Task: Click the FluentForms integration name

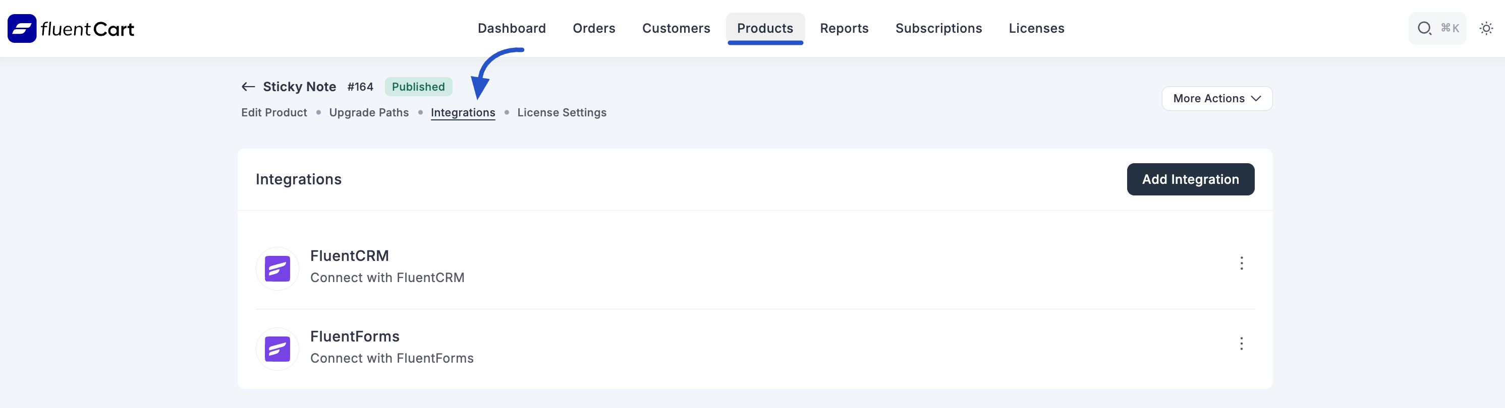Action: click(x=355, y=336)
